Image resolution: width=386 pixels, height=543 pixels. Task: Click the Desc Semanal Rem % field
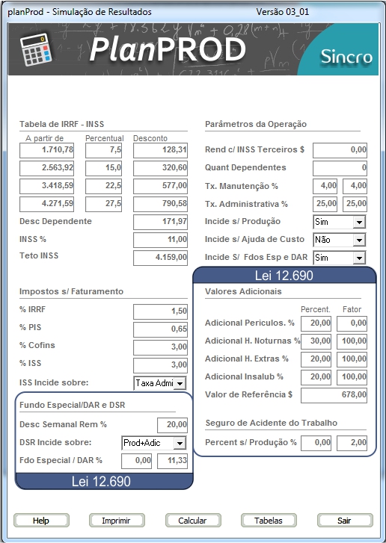coord(172,425)
